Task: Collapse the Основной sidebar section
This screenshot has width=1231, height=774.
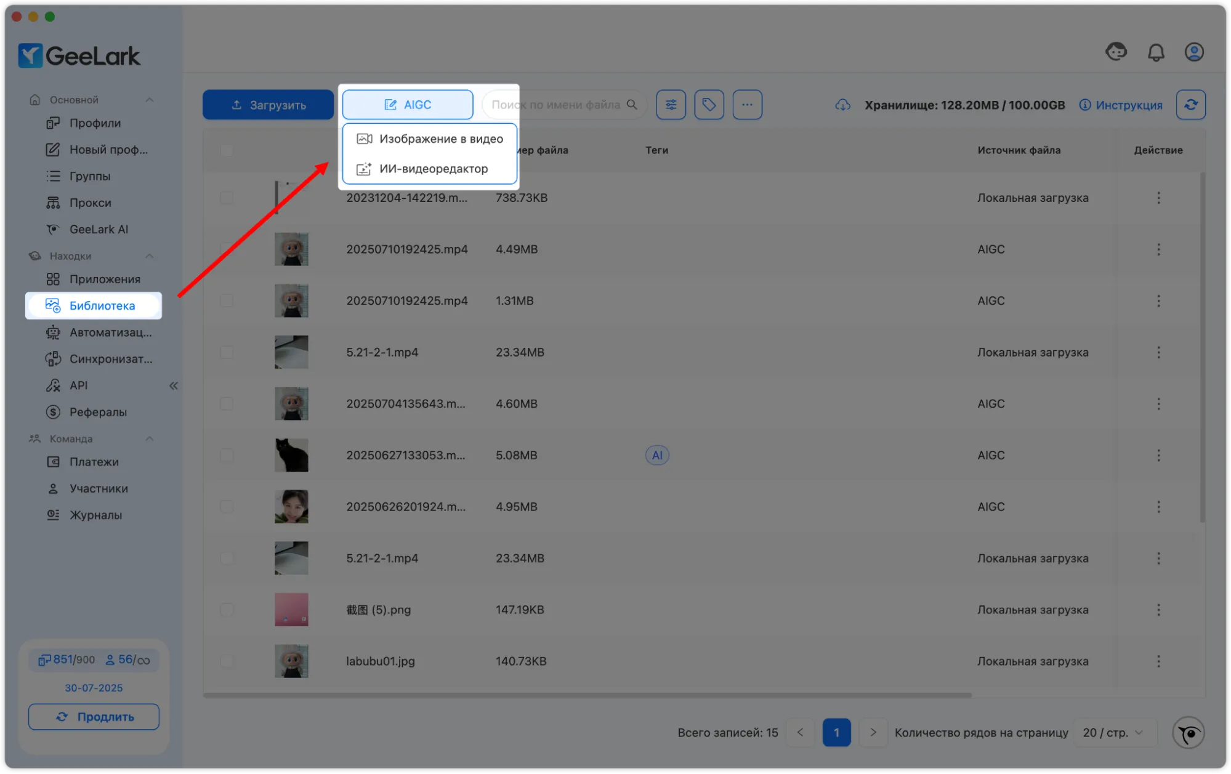Action: (149, 100)
